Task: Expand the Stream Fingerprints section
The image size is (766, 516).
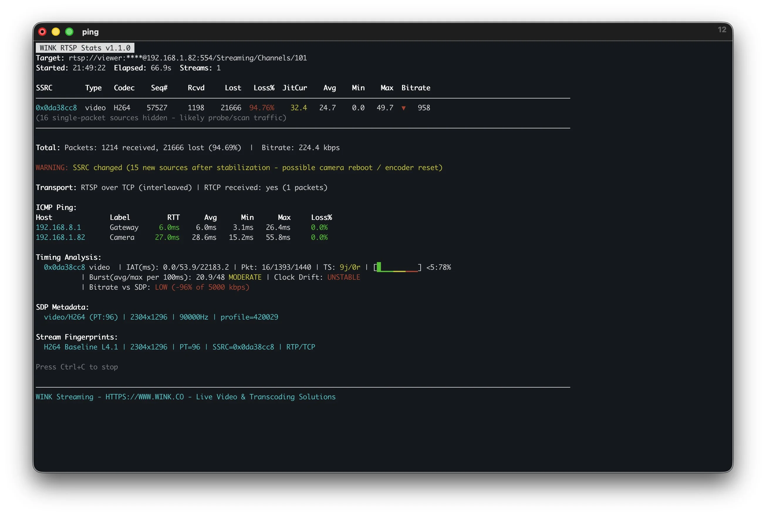Action: [77, 337]
